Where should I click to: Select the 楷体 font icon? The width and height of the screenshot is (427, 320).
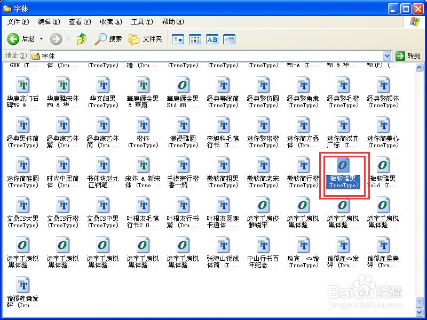143,125
